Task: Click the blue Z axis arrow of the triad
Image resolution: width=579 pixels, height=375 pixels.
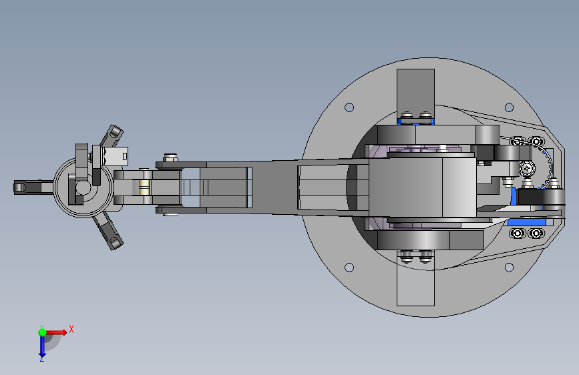Action: click(x=42, y=347)
